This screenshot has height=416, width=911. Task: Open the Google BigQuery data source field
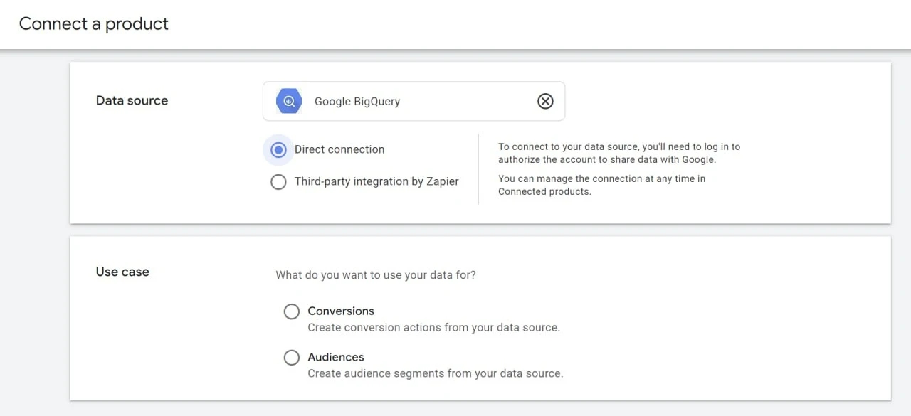pos(414,101)
